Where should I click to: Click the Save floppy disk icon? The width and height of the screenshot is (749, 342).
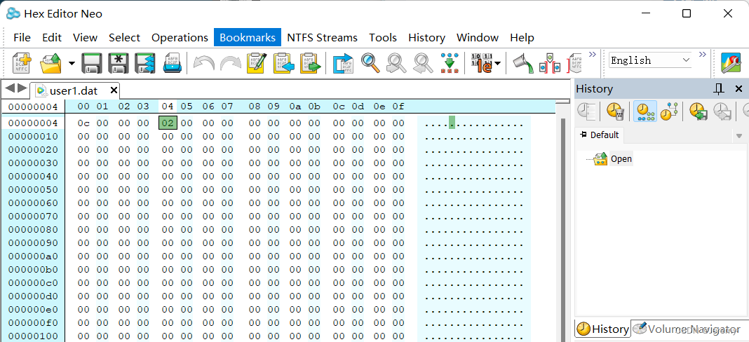(92, 62)
